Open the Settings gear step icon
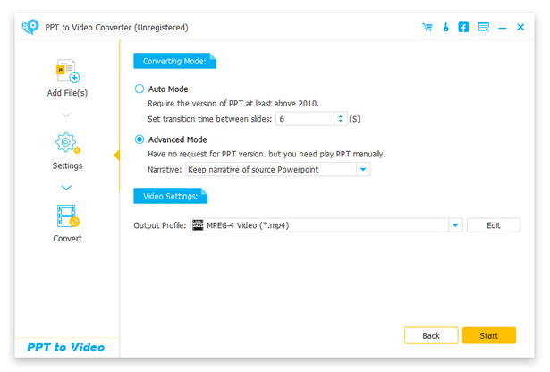This screenshot has height=372, width=550. (68, 143)
